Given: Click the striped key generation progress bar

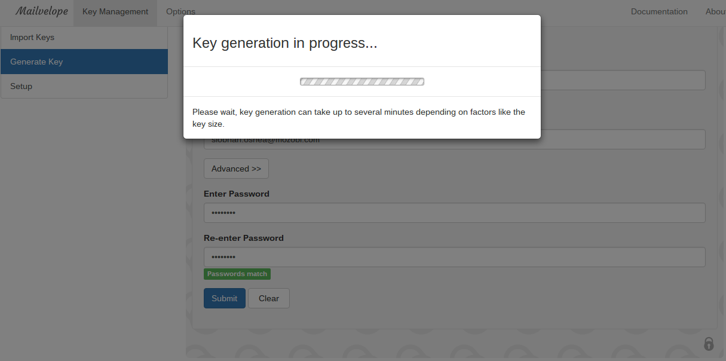Looking at the screenshot, I should coord(362,82).
